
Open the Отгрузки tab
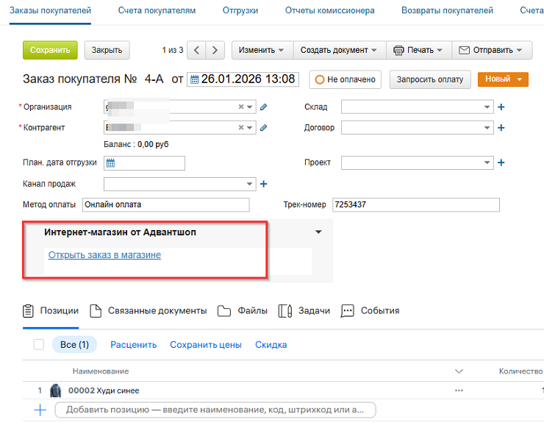pyautogui.click(x=240, y=10)
